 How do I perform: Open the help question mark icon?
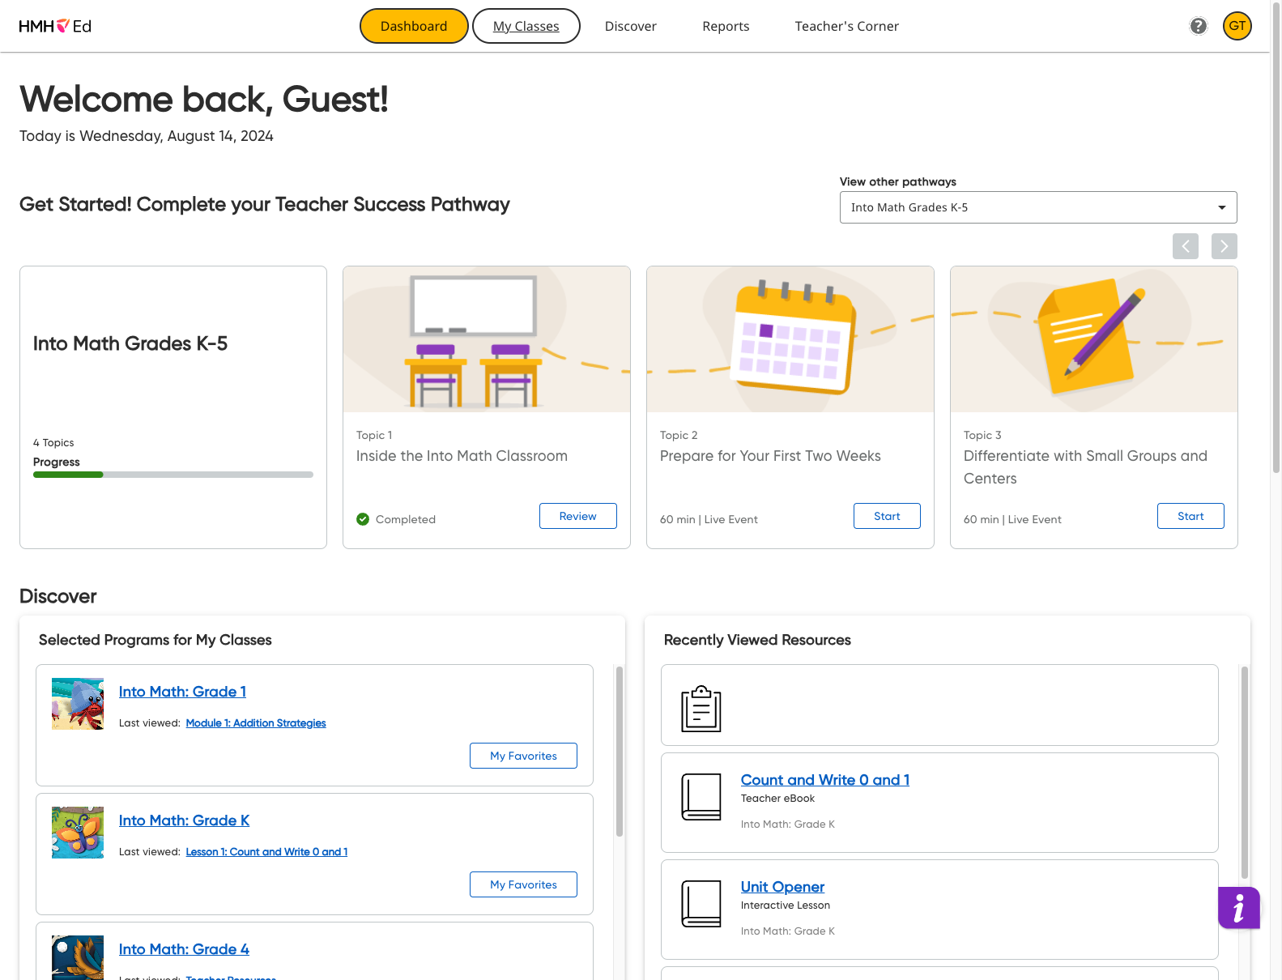tap(1198, 26)
